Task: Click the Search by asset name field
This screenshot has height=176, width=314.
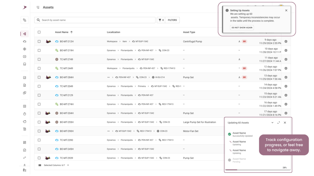Action: pyautogui.click(x=95, y=20)
